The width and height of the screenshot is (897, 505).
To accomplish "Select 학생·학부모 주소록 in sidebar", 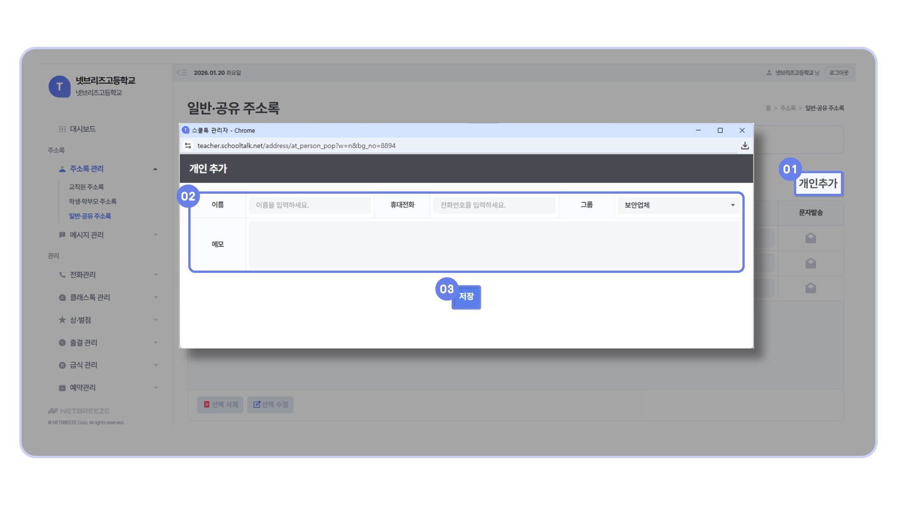I will pos(92,201).
